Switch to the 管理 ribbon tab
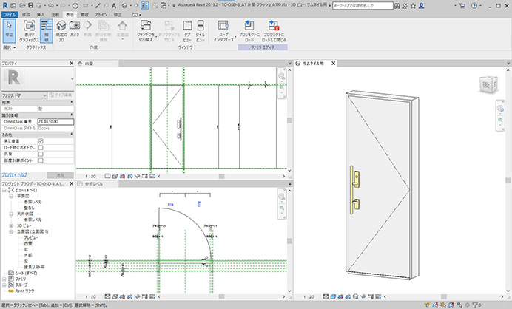This screenshot has width=512, height=309. 84,15
